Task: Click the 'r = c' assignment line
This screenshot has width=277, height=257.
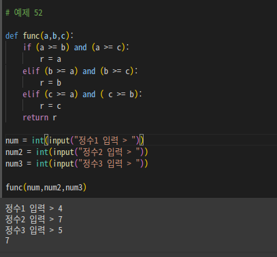Action: point(50,106)
